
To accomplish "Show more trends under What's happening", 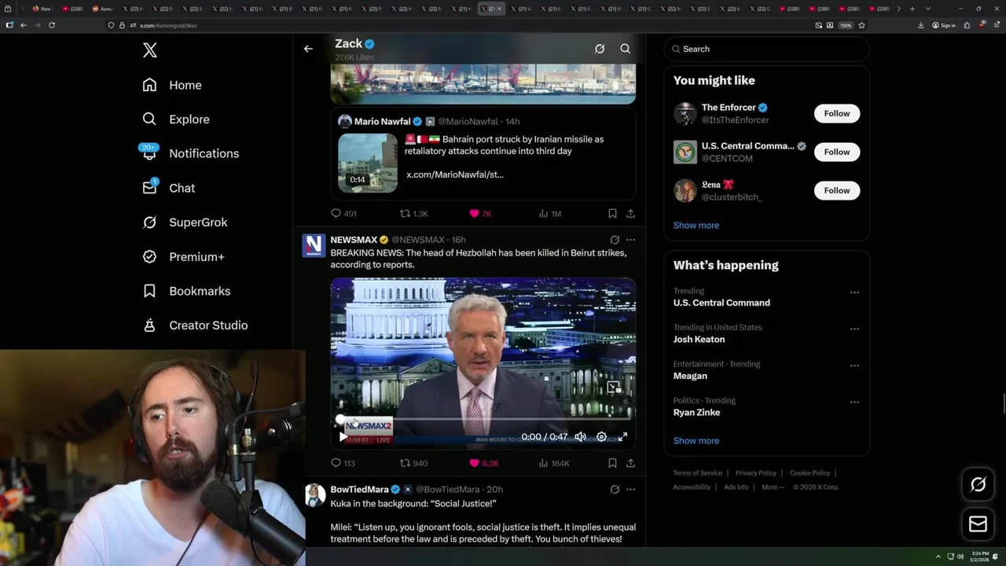I will coord(696,441).
